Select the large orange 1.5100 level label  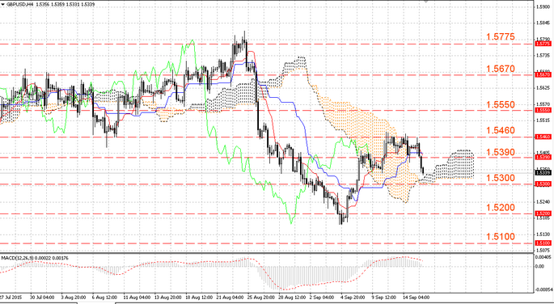[x=501, y=237]
